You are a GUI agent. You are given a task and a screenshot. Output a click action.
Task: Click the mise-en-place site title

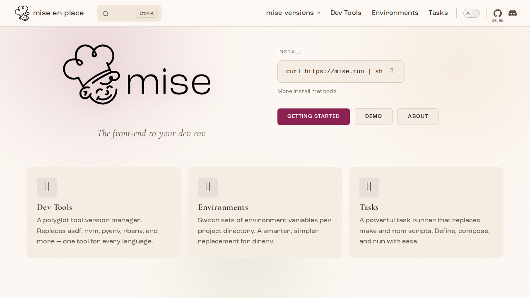pos(58,13)
